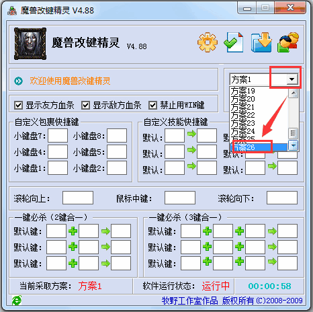The height and width of the screenshot is (312, 313).
Task: Click the green IE icon in the status bar
Action: (17, 301)
